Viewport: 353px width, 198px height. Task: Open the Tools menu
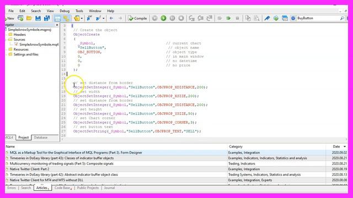click(x=79, y=11)
